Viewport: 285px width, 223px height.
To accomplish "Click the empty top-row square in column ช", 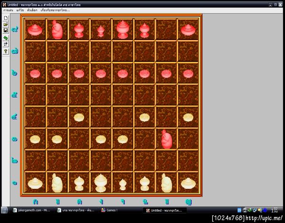I will [166, 29].
